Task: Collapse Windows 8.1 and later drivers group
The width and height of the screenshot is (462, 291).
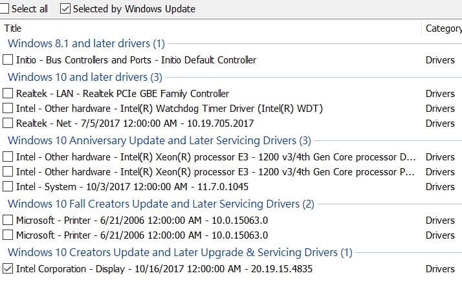Action: (x=86, y=43)
